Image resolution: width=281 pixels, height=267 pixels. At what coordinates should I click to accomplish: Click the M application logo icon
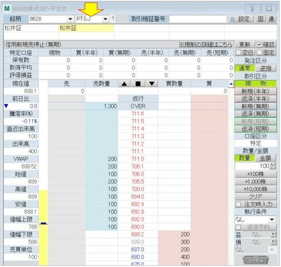pyautogui.click(x=7, y=9)
